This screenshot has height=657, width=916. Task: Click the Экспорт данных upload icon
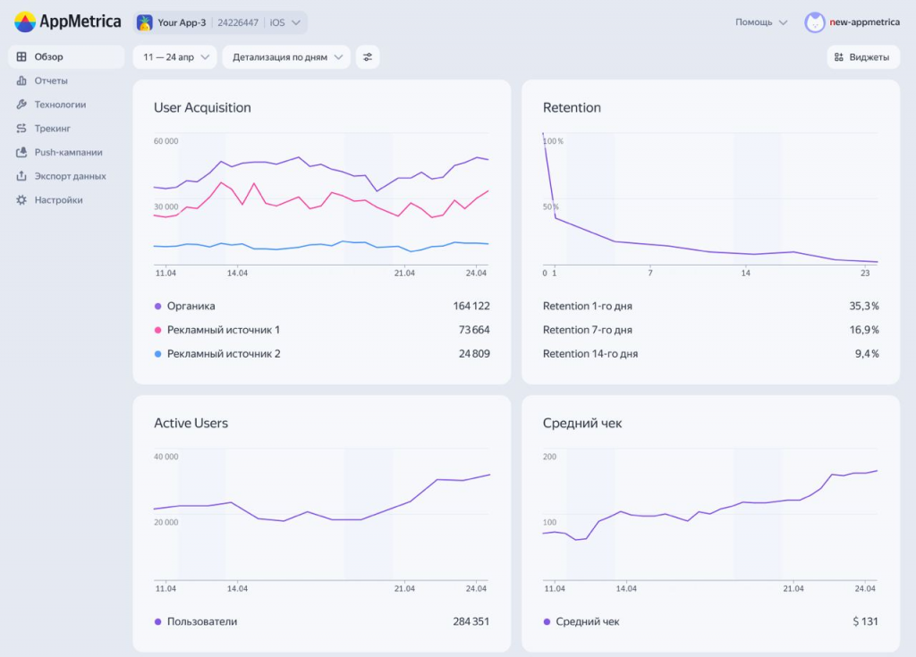(21, 176)
